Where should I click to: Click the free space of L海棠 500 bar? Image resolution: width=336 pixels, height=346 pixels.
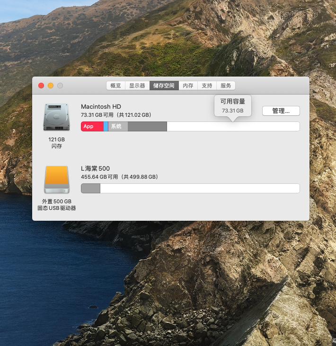point(200,189)
